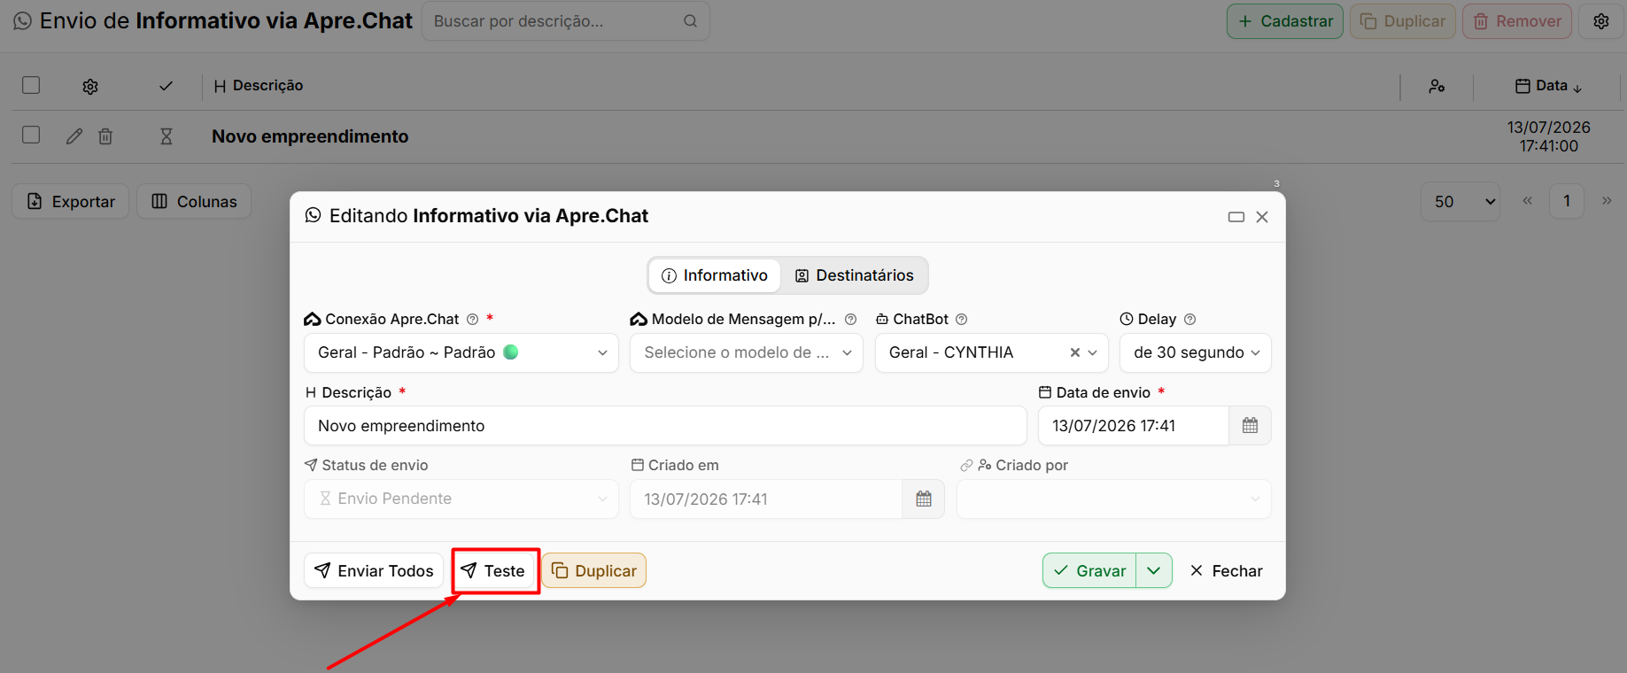Open settings gear in top toolbar
Viewport: 1627px width, 673px height.
click(x=1601, y=21)
